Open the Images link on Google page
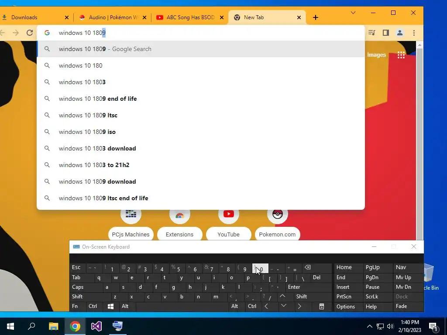This screenshot has height=335, width=447. coord(376,55)
